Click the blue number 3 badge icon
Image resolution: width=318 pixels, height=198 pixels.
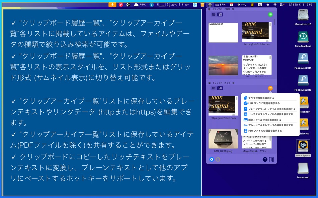(152, 4)
